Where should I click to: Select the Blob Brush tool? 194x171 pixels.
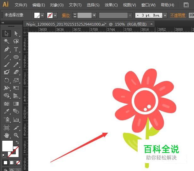click(7, 72)
